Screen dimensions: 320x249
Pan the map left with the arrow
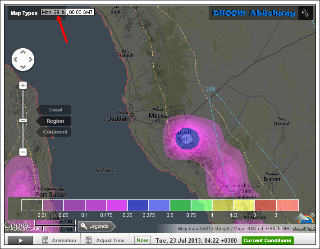click(x=15, y=60)
